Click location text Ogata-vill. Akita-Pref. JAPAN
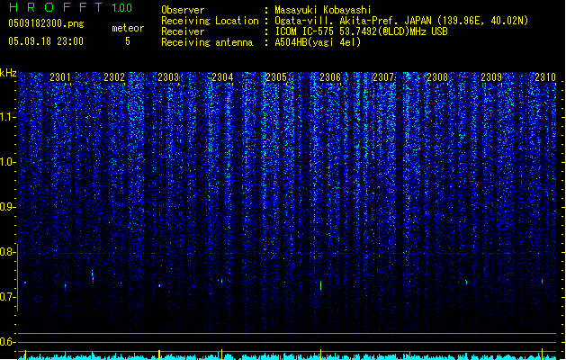 (x=353, y=21)
